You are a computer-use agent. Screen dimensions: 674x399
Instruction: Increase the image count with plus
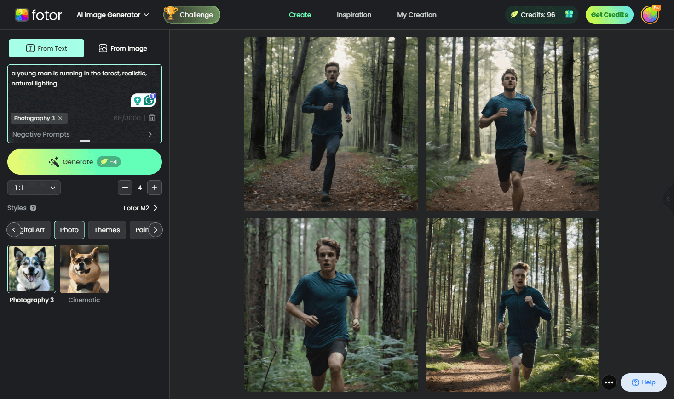(155, 188)
